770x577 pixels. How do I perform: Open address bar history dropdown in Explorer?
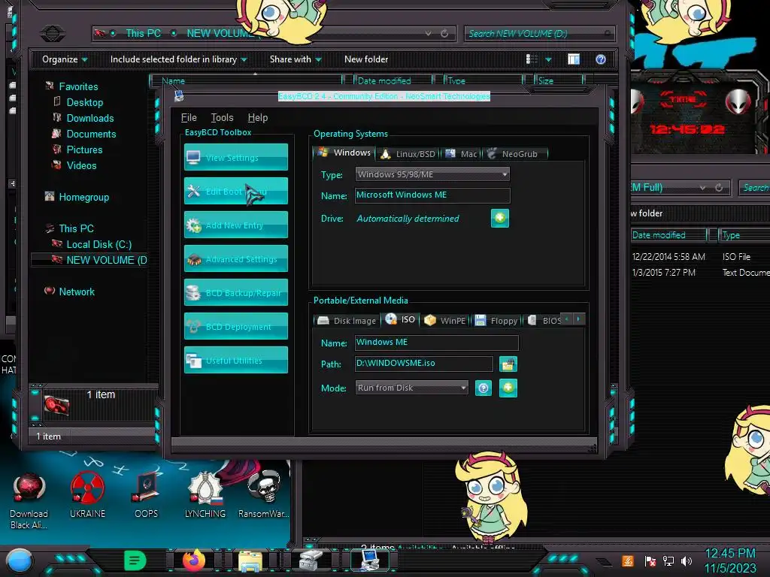tap(428, 33)
